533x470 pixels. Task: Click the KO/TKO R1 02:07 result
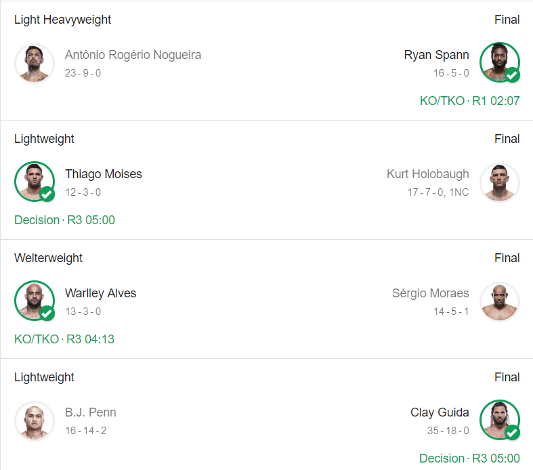point(469,101)
